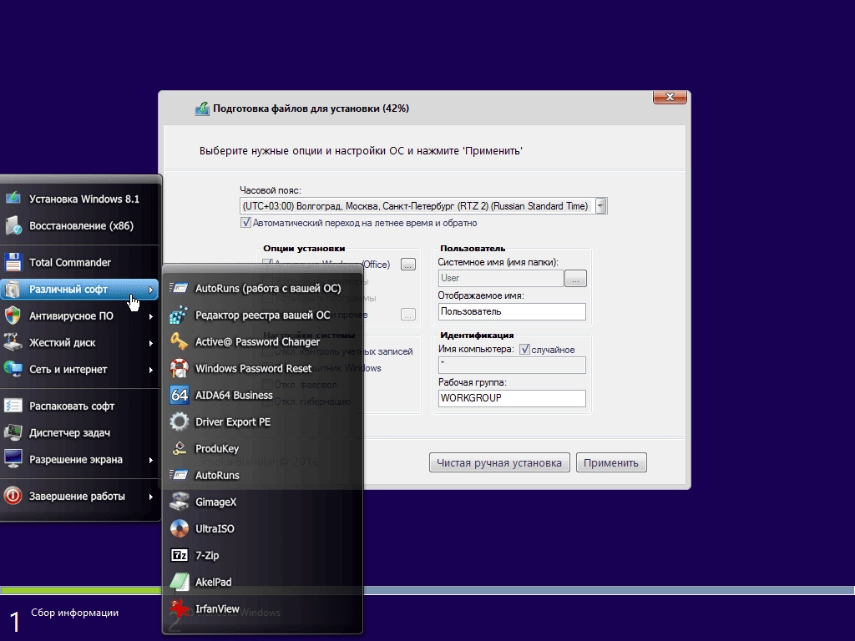Image resolution: width=855 pixels, height=641 pixels.
Task: Click the installer icon in dialog title
Action: pos(202,109)
